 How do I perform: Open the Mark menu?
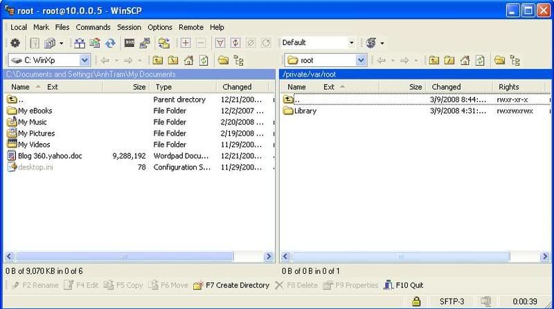click(x=42, y=27)
